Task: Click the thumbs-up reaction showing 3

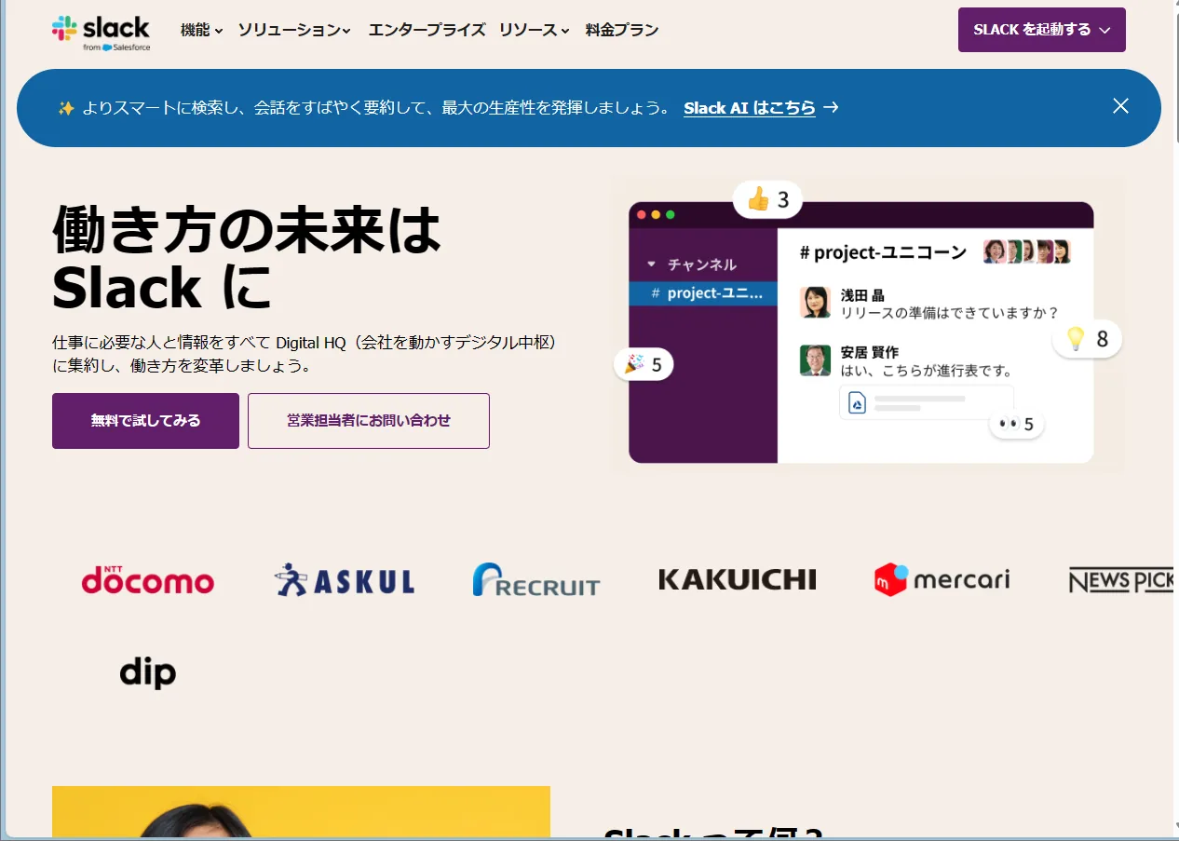Action: click(x=767, y=199)
